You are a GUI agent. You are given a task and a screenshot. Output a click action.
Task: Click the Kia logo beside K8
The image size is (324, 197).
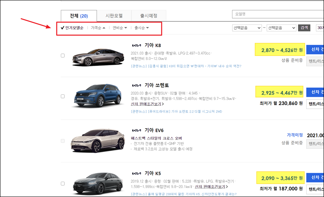pyautogui.click(x=136, y=45)
